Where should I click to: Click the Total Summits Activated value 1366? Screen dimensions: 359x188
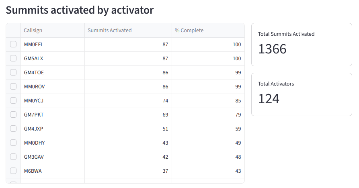coord(272,49)
